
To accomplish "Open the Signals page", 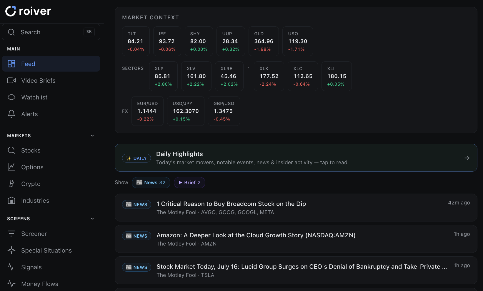I will point(51,267).
